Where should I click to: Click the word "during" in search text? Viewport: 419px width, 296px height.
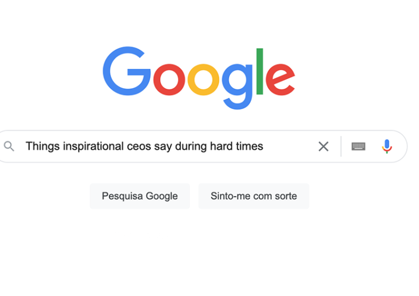pos(190,146)
